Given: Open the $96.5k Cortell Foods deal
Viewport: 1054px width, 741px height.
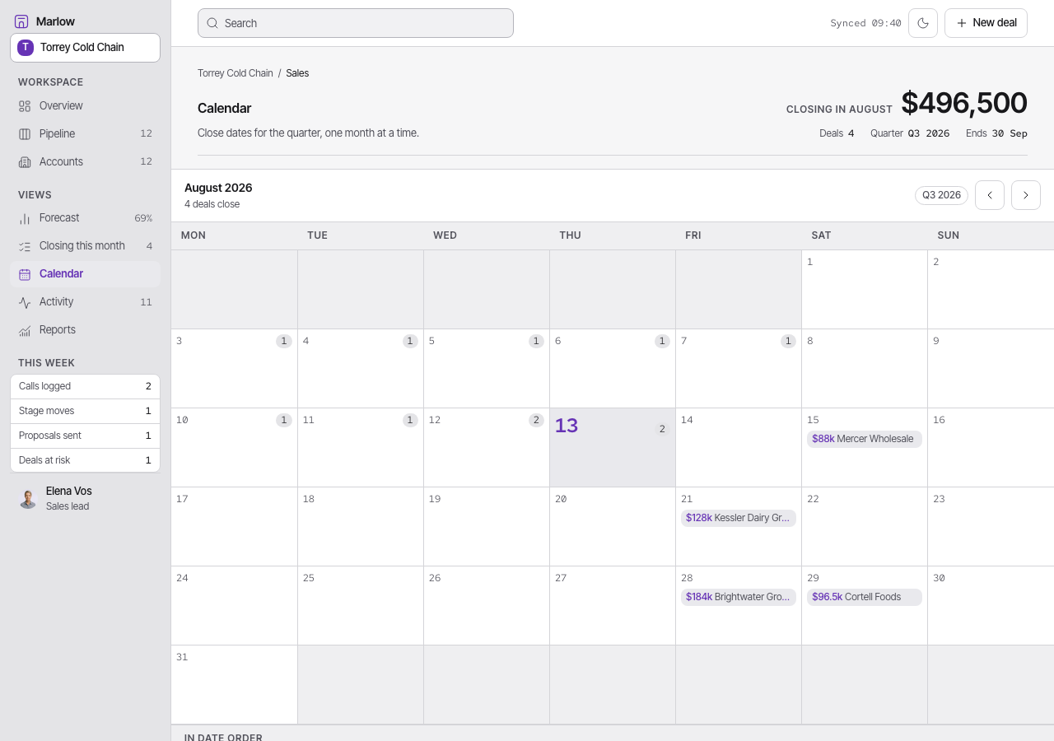Looking at the screenshot, I should (865, 597).
